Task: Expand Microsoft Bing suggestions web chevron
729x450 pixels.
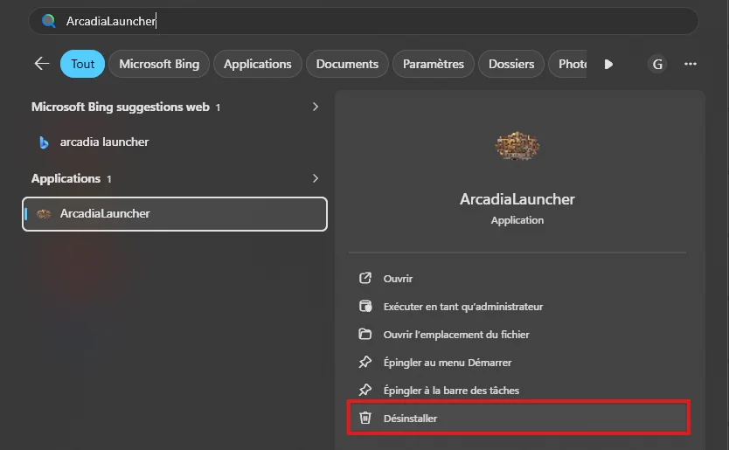Action: (x=316, y=107)
